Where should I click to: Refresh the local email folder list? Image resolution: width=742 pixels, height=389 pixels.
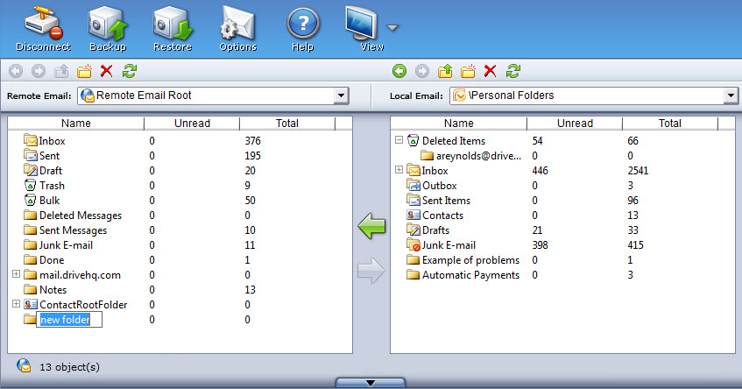click(x=513, y=71)
